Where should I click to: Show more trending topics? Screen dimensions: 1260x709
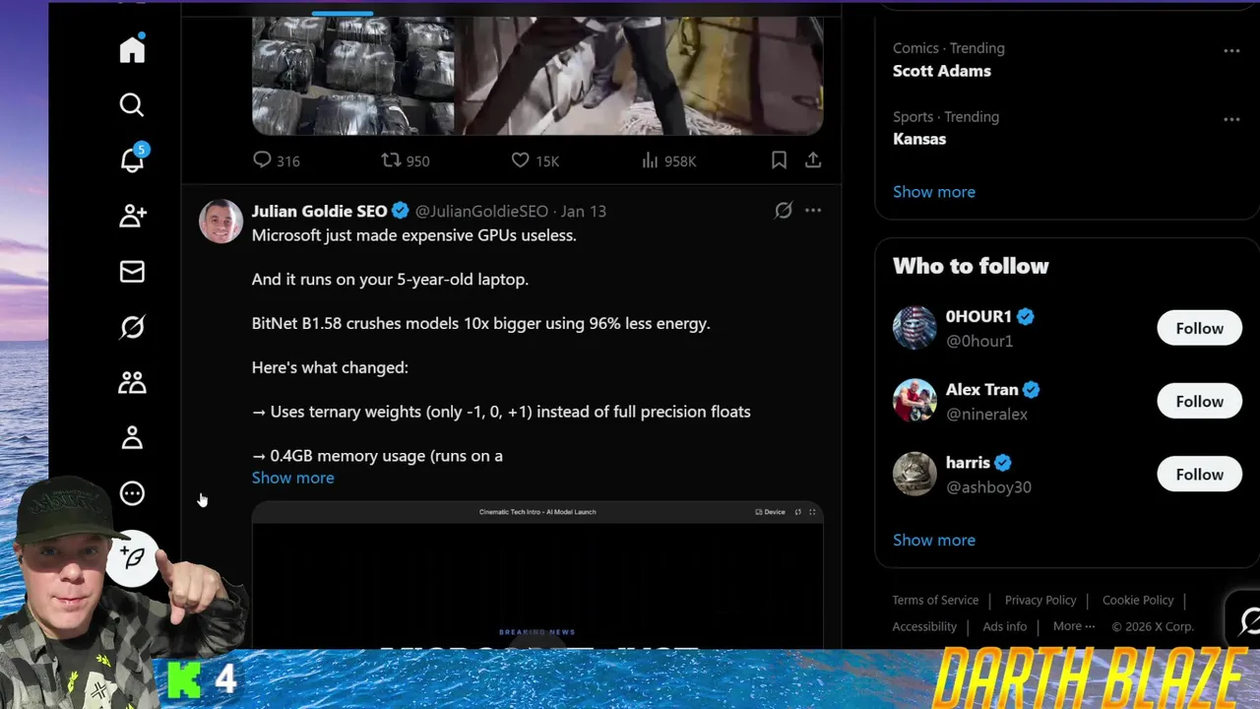click(934, 192)
